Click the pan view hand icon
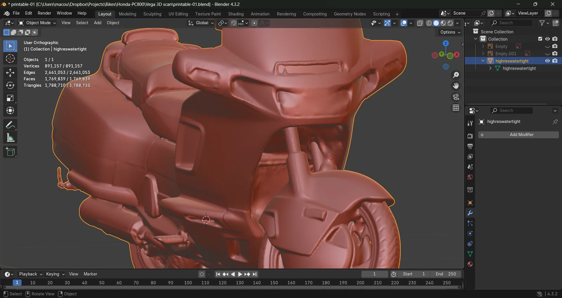 [456, 86]
